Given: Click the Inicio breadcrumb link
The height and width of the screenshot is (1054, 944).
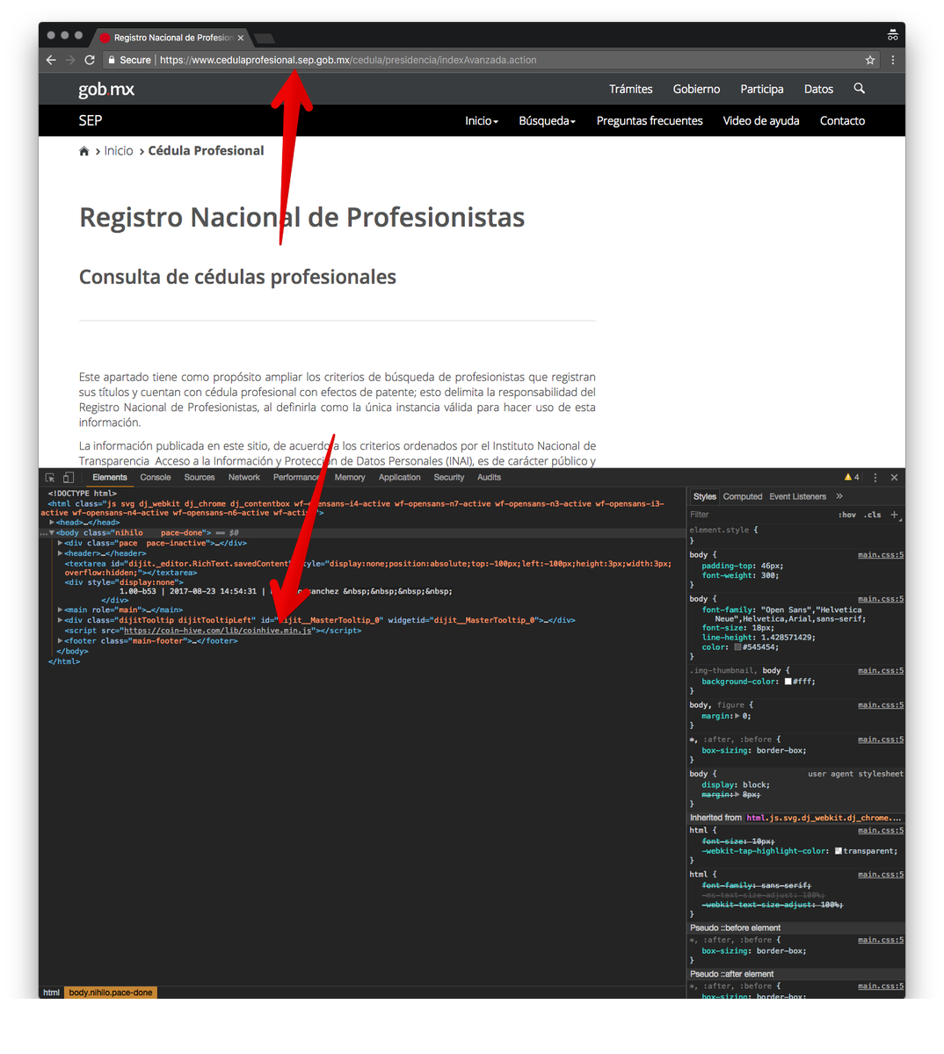Looking at the screenshot, I should (x=119, y=151).
